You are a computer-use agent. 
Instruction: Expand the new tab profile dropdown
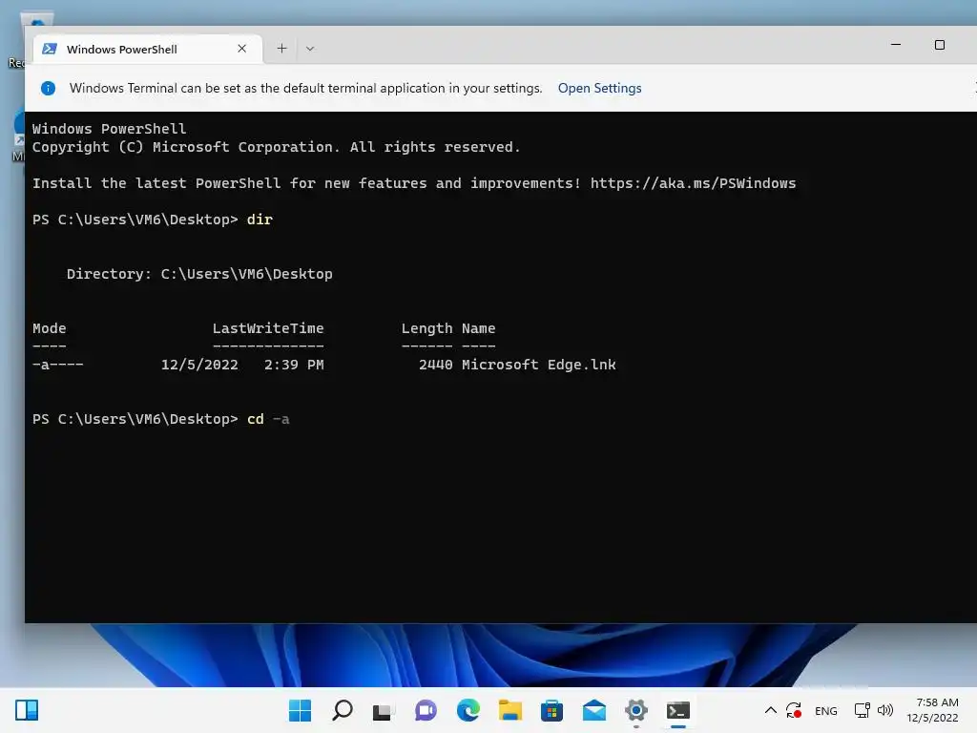(x=310, y=49)
